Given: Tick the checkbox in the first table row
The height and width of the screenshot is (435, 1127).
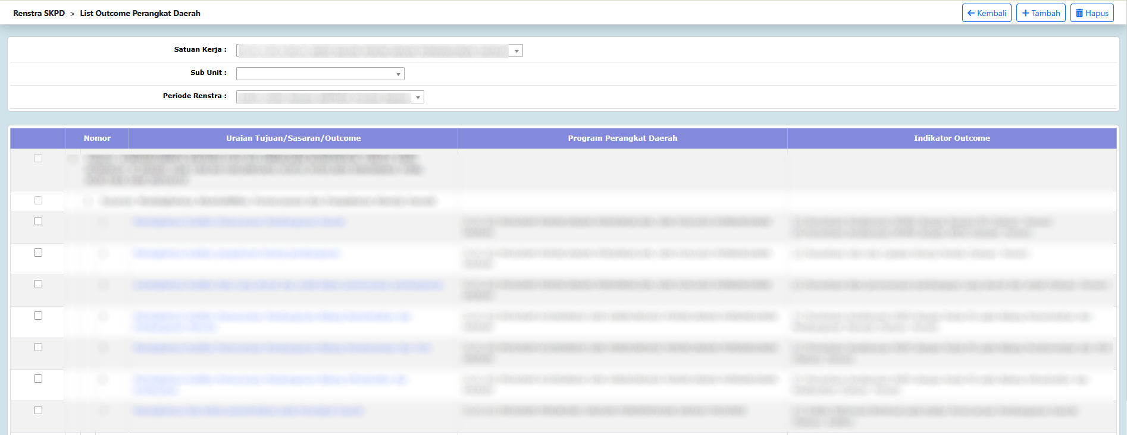Looking at the screenshot, I should click(x=38, y=158).
